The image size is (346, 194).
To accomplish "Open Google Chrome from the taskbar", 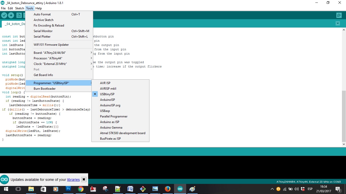I will (81, 189).
